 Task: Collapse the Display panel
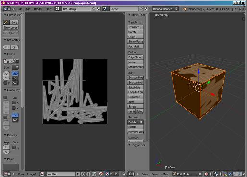(x=5, y=135)
